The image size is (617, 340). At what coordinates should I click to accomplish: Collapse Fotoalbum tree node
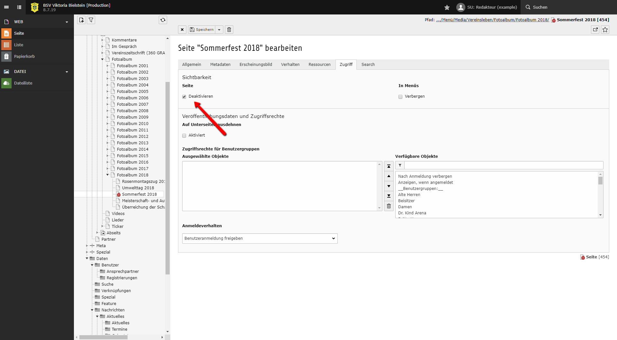click(103, 59)
